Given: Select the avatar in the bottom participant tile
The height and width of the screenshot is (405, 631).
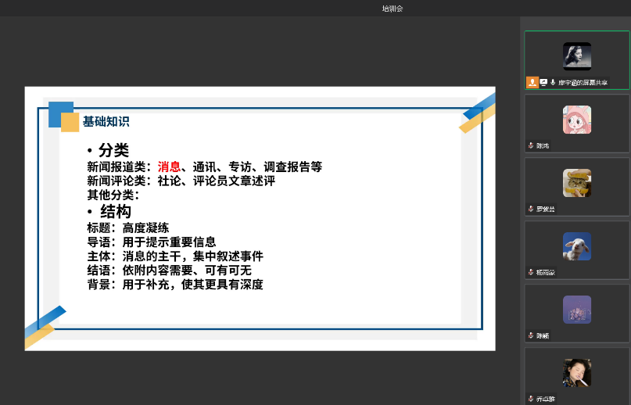Looking at the screenshot, I should coord(576,373).
